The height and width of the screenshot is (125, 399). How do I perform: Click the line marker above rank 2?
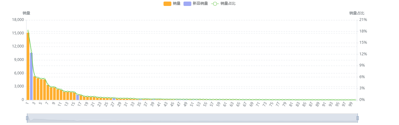pyautogui.click(x=31, y=51)
